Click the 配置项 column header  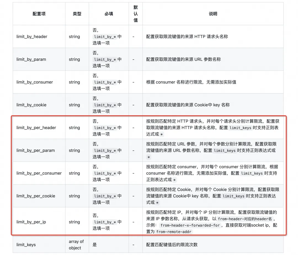click(39, 14)
